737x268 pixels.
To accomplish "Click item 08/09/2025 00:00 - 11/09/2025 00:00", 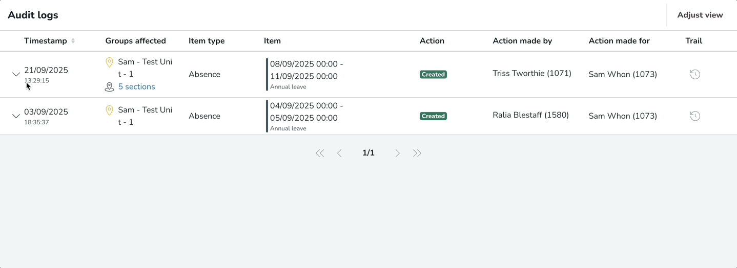I will coord(306,70).
